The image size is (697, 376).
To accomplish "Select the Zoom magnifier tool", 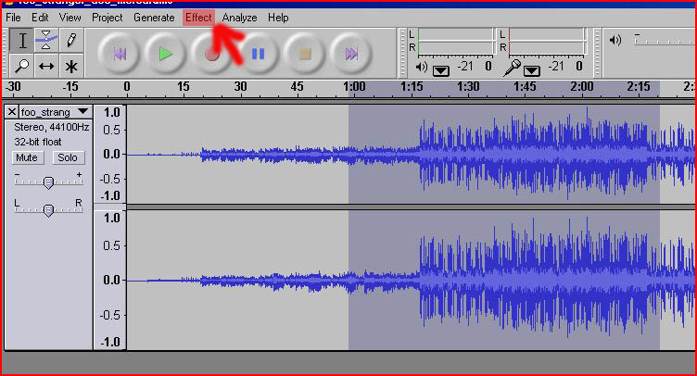I will click(x=22, y=66).
